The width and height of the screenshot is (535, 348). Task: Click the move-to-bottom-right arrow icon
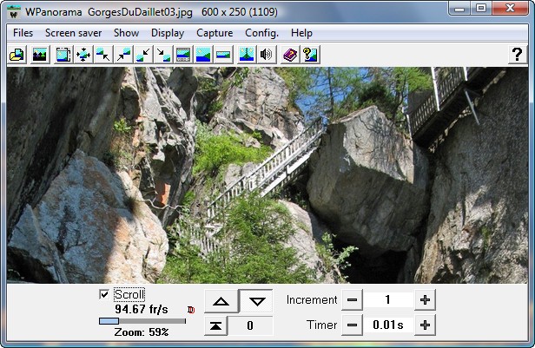pos(163,55)
